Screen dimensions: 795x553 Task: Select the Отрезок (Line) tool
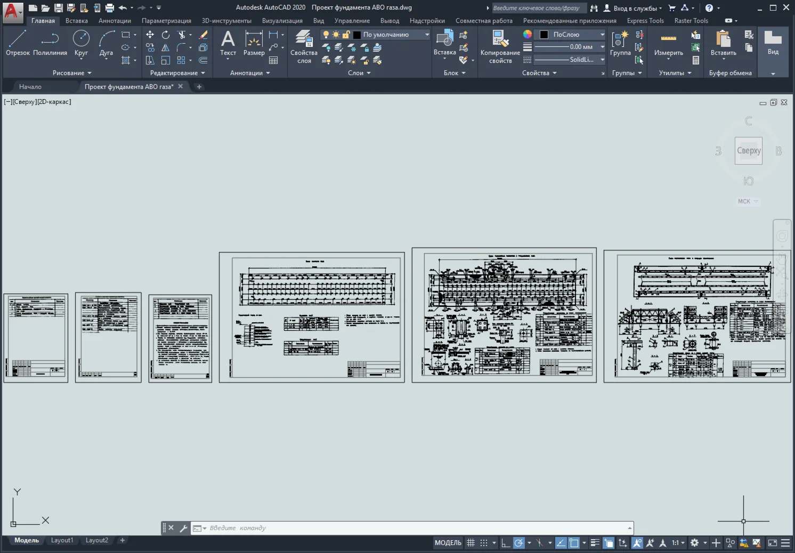click(18, 43)
